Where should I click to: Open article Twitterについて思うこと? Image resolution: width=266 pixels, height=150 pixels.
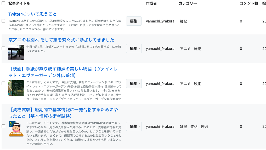coord(32,14)
